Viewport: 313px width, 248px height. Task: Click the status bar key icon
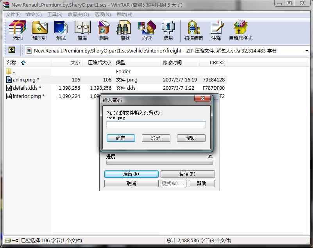point(15,241)
